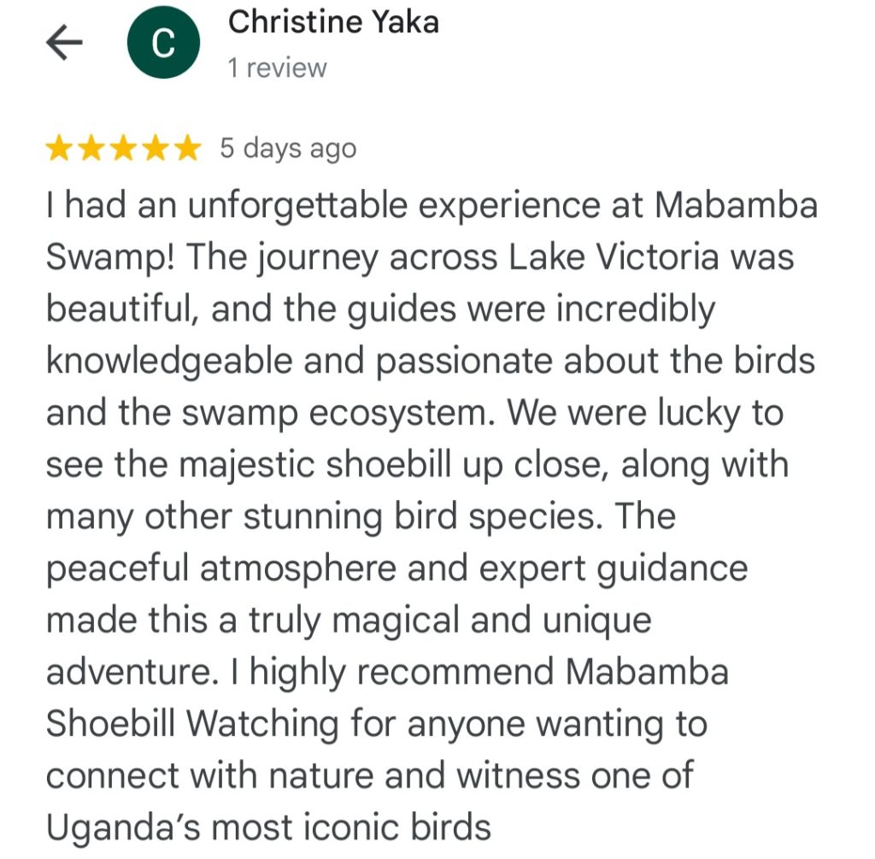Click the third yellow rating star

click(123, 149)
